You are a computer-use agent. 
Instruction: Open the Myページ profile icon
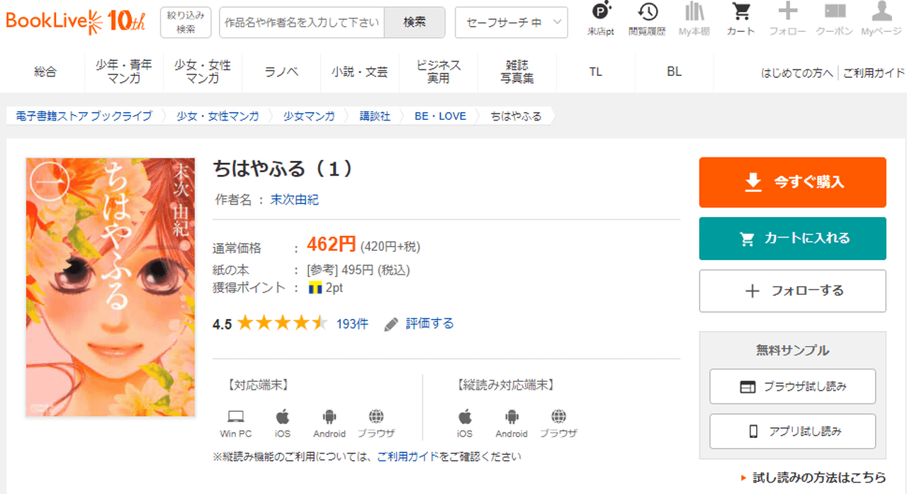pyautogui.click(x=881, y=13)
